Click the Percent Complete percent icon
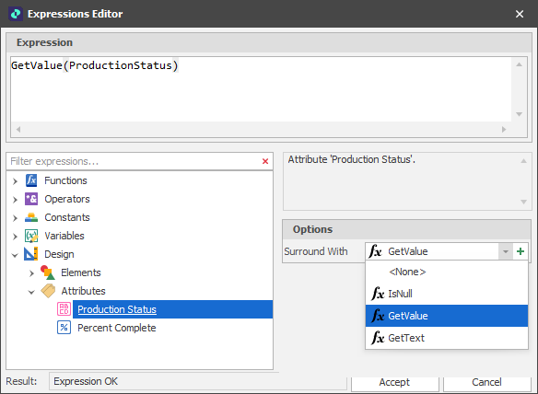The height and width of the screenshot is (394, 538). (x=64, y=328)
